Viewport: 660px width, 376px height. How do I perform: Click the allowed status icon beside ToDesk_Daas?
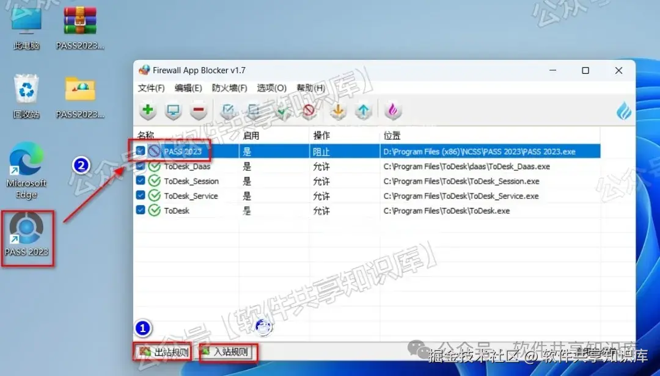(x=155, y=167)
